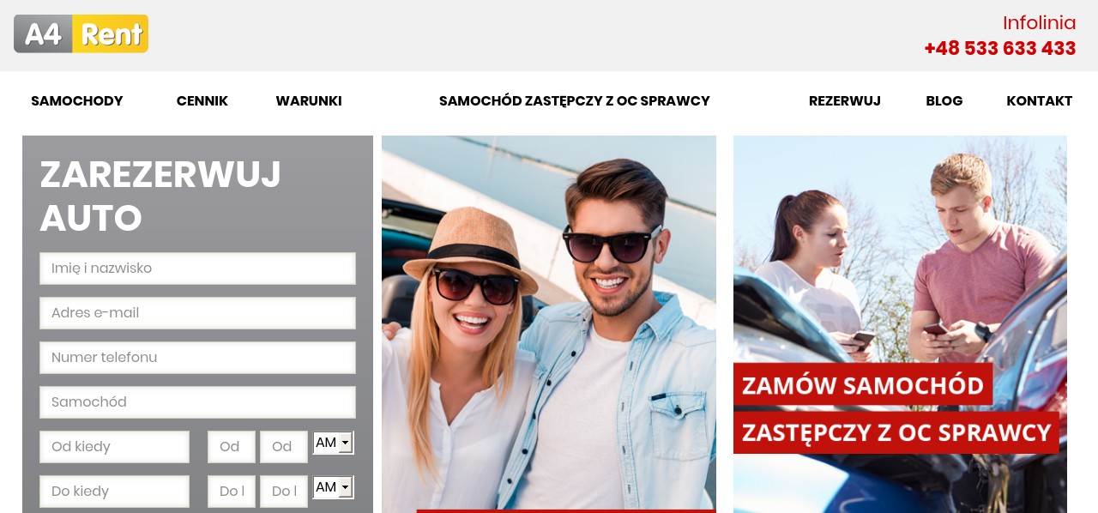Visit the BLOG page
The width and height of the screenshot is (1098, 513).
click(x=944, y=100)
